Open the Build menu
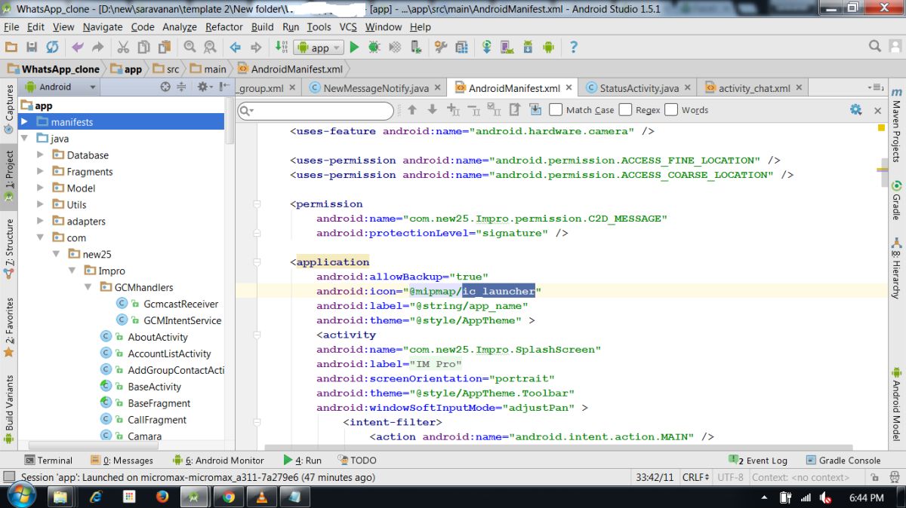Screen dimensions: 906x508 coord(263,26)
